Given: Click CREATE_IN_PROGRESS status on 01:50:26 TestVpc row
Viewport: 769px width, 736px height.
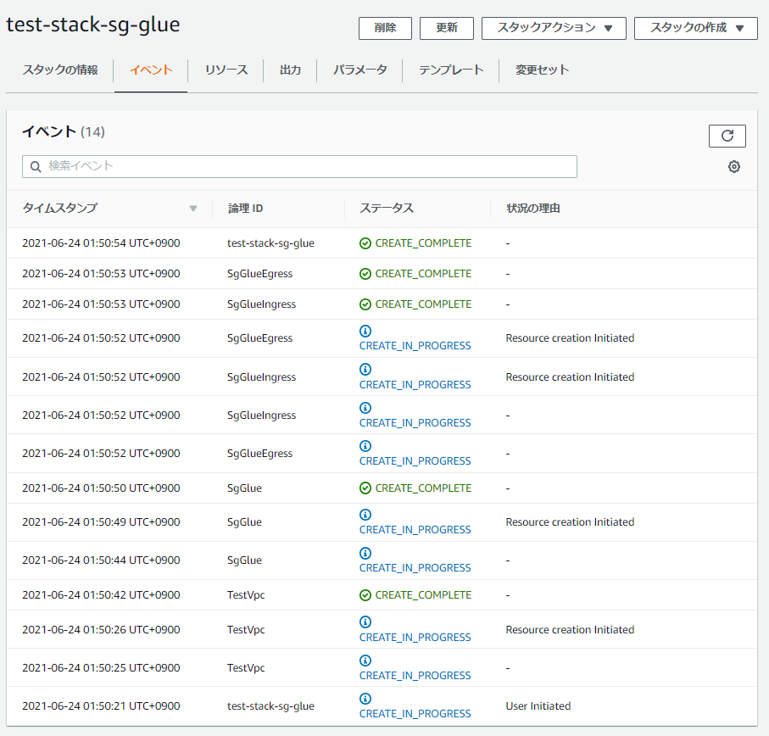Looking at the screenshot, I should pyautogui.click(x=415, y=637).
